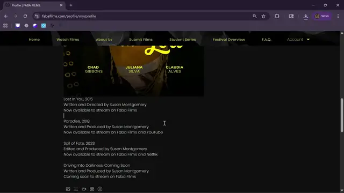The height and width of the screenshot is (193, 344).
Task: Click 'CHAD GIBBONS' name on the poster
Action: click(94, 69)
